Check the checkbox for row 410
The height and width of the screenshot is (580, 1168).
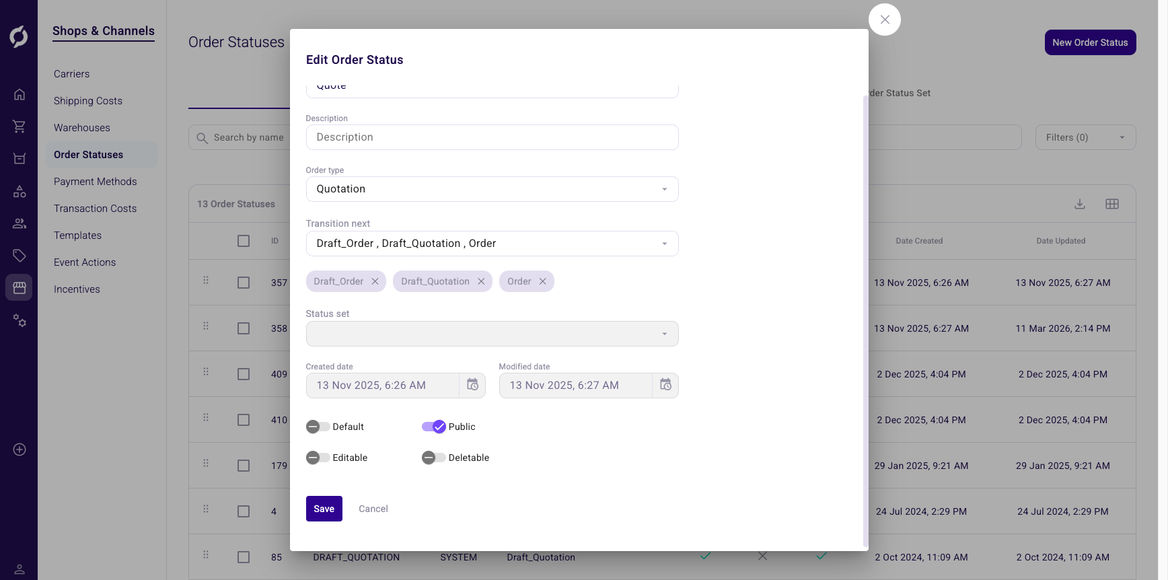click(x=244, y=420)
